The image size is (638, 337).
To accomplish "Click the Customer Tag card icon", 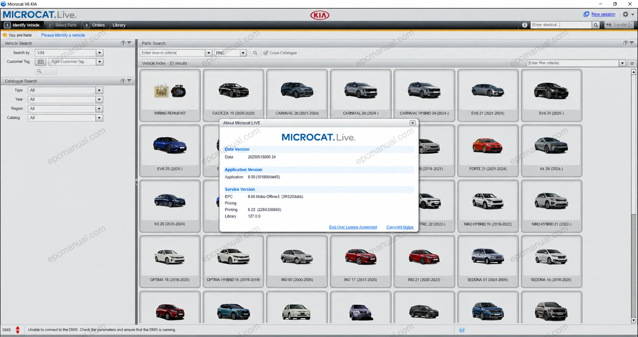I will 41,62.
